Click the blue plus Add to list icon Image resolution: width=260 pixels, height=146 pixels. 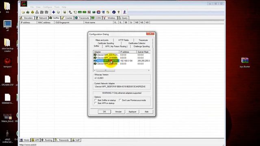[x=53, y=12]
